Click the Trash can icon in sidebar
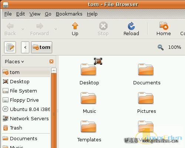 click(x=6, y=128)
